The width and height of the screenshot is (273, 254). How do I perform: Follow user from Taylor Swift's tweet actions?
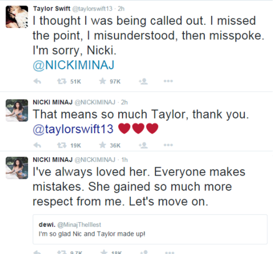click(x=143, y=81)
